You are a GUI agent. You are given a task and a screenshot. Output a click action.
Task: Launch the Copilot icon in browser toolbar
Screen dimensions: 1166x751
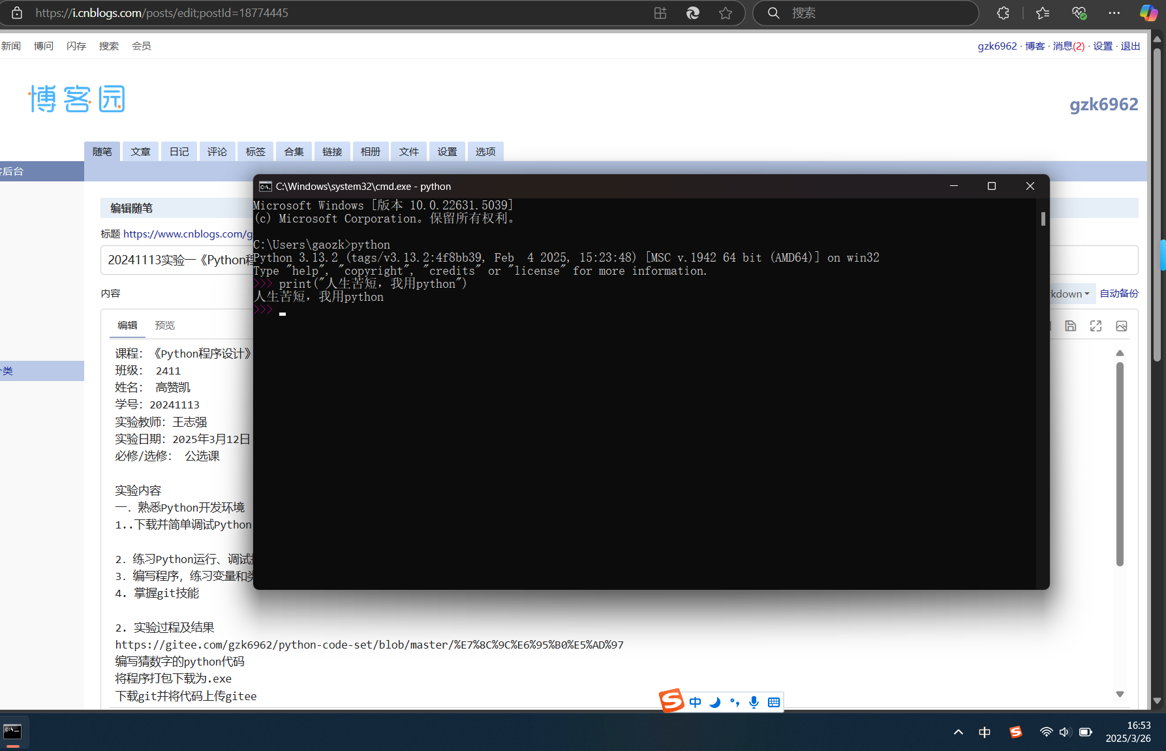(1148, 13)
